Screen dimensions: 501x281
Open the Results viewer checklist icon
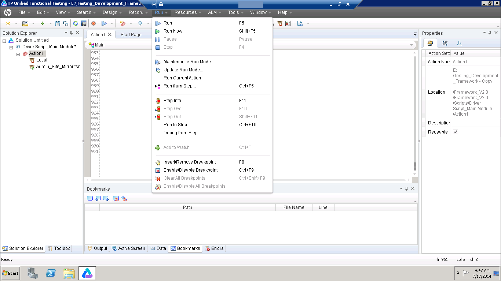point(288,23)
